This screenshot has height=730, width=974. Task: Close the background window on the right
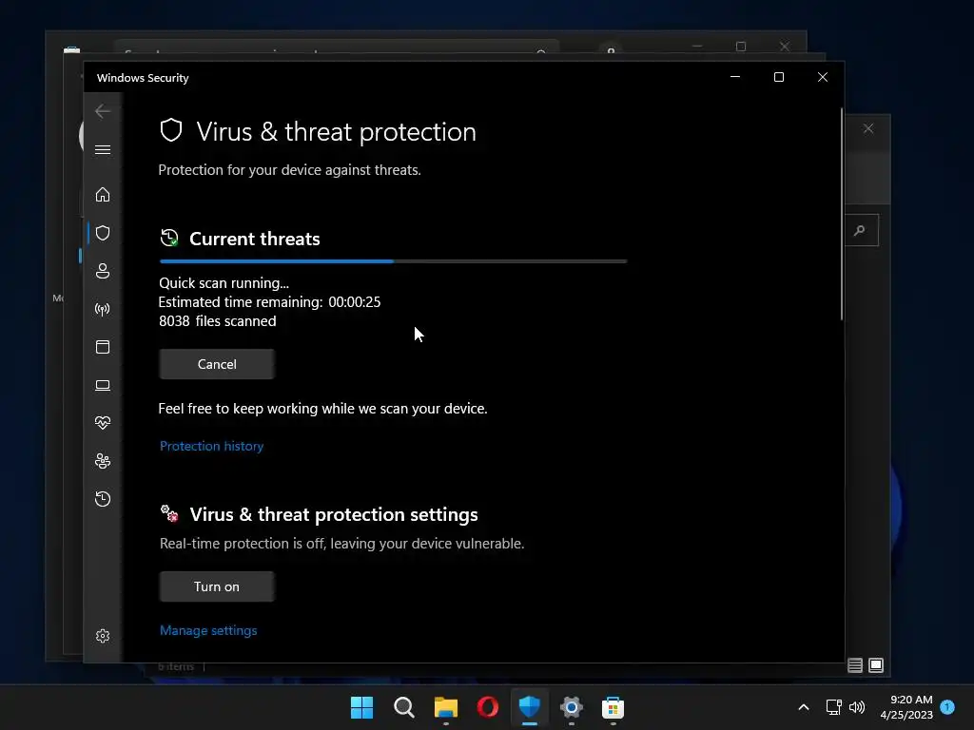[x=868, y=128]
